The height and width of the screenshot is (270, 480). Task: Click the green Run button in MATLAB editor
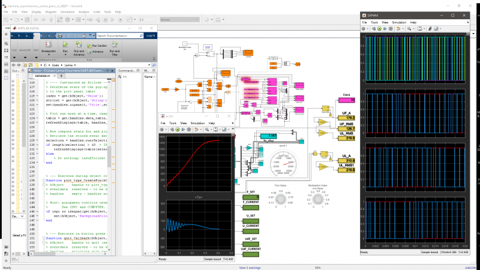click(x=65, y=44)
